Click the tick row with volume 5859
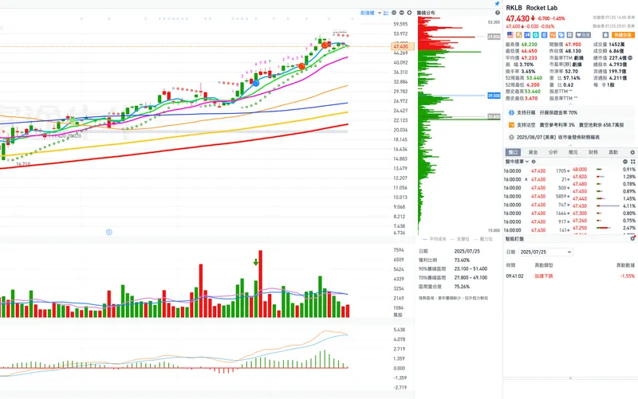 pos(537,196)
